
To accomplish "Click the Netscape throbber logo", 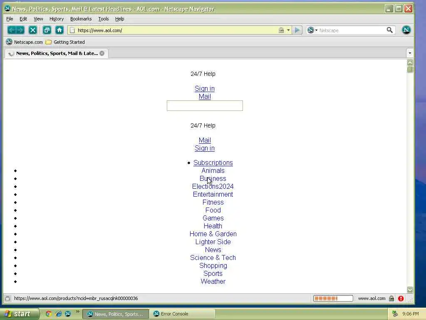I will coord(406,30).
